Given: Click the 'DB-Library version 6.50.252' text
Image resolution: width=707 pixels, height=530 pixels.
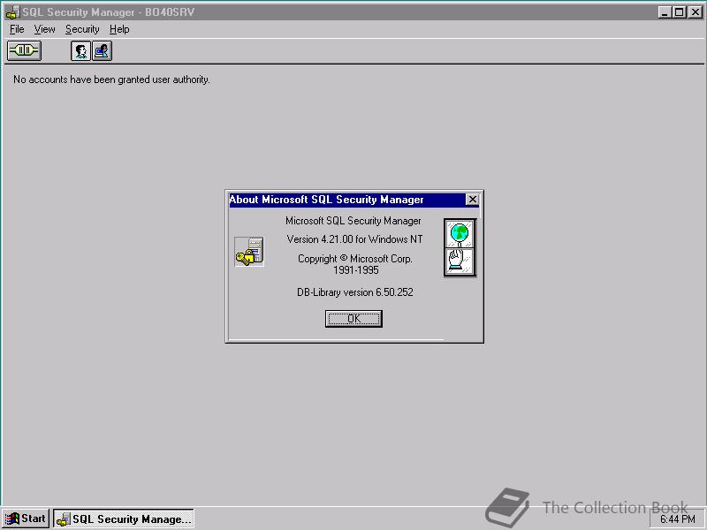Looking at the screenshot, I should (355, 292).
